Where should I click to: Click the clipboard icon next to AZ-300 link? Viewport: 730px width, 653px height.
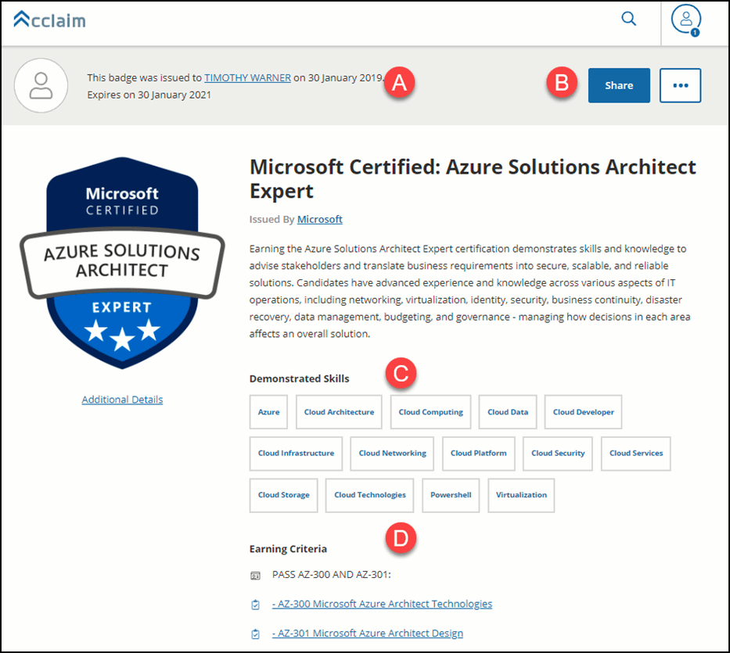tap(255, 604)
